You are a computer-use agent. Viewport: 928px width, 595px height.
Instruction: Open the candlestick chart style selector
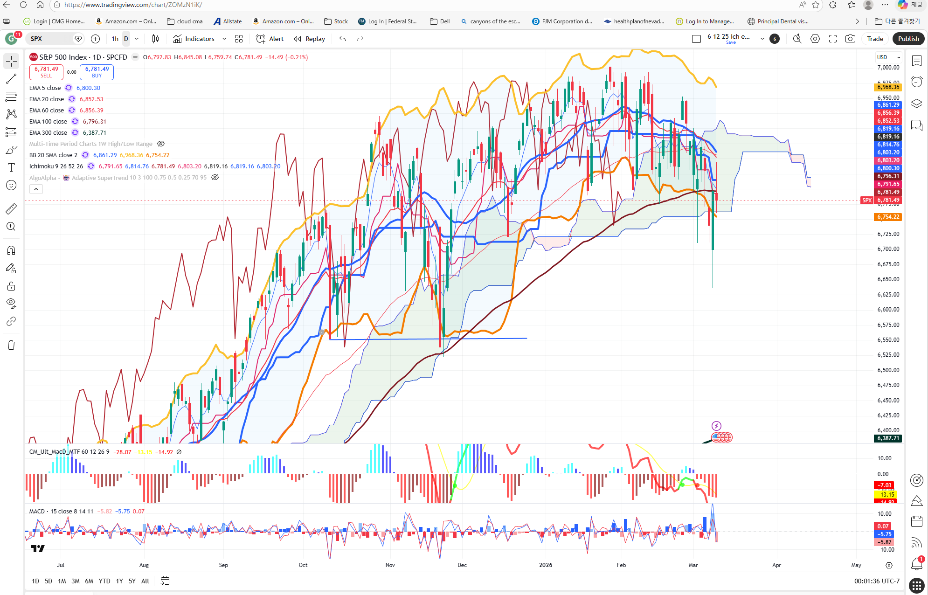pyautogui.click(x=155, y=39)
